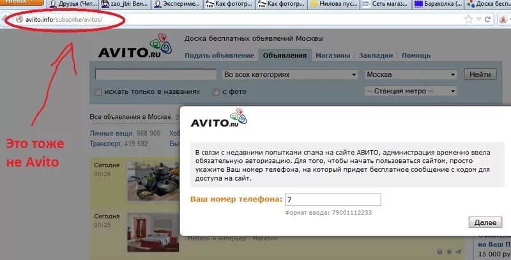Open the 'Помощь' navigation link

(x=416, y=56)
